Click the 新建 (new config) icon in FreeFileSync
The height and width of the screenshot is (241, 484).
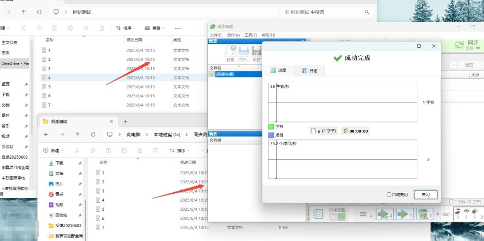pos(231,52)
